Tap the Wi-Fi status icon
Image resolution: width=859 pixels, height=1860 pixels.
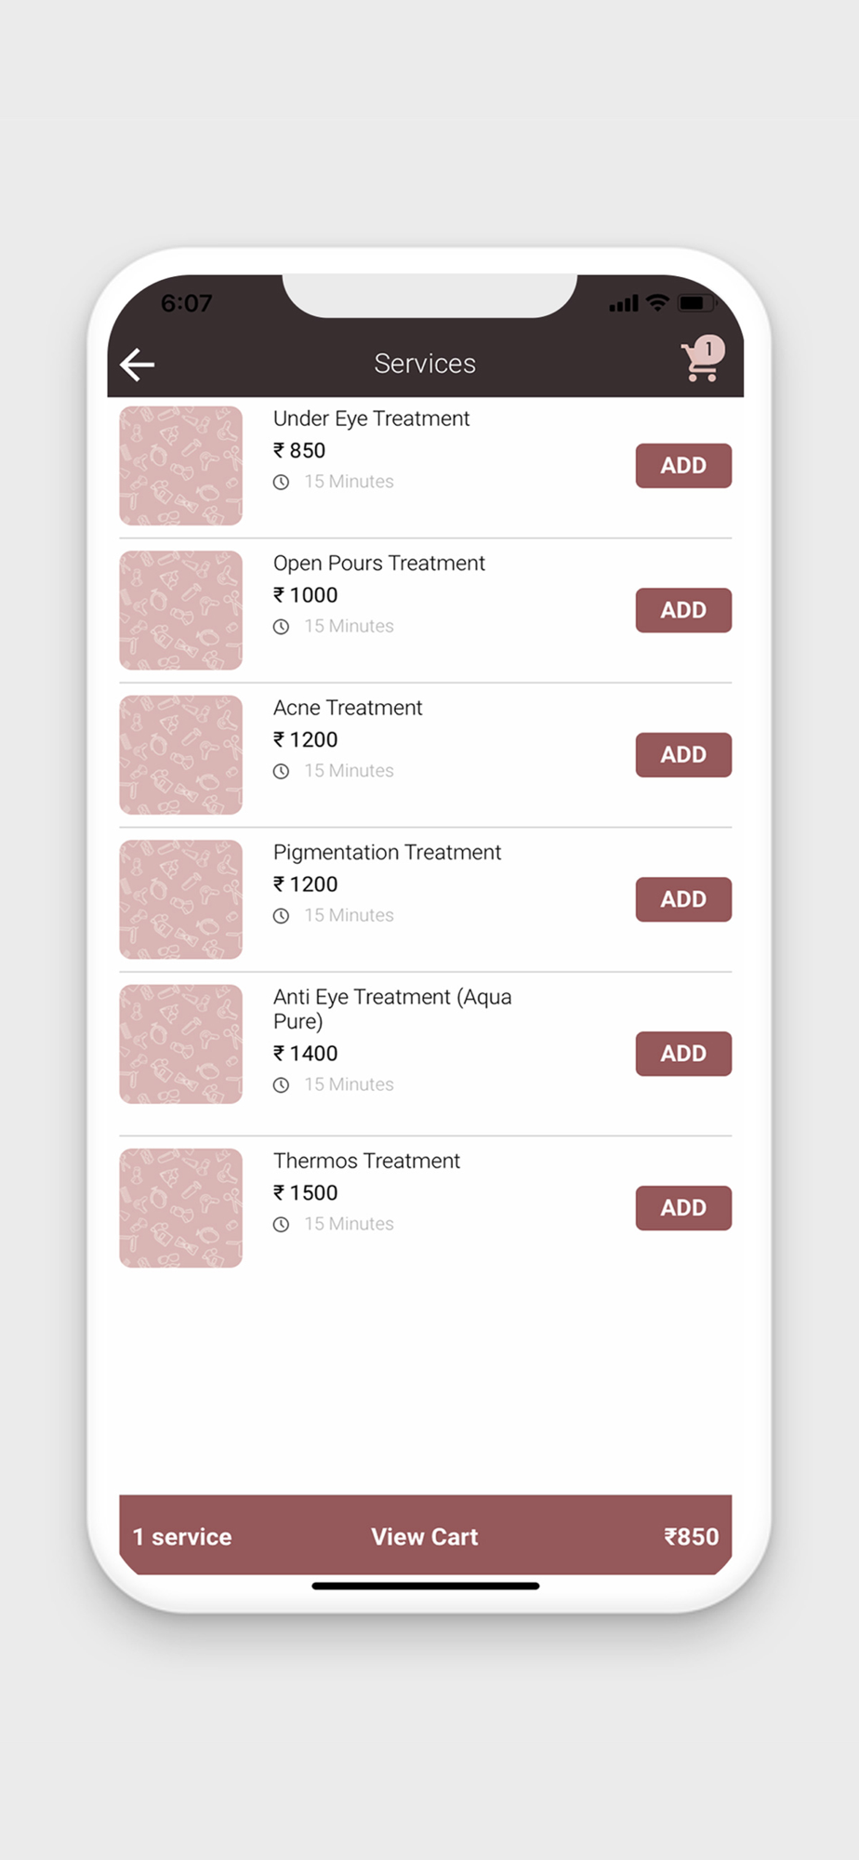(x=657, y=303)
